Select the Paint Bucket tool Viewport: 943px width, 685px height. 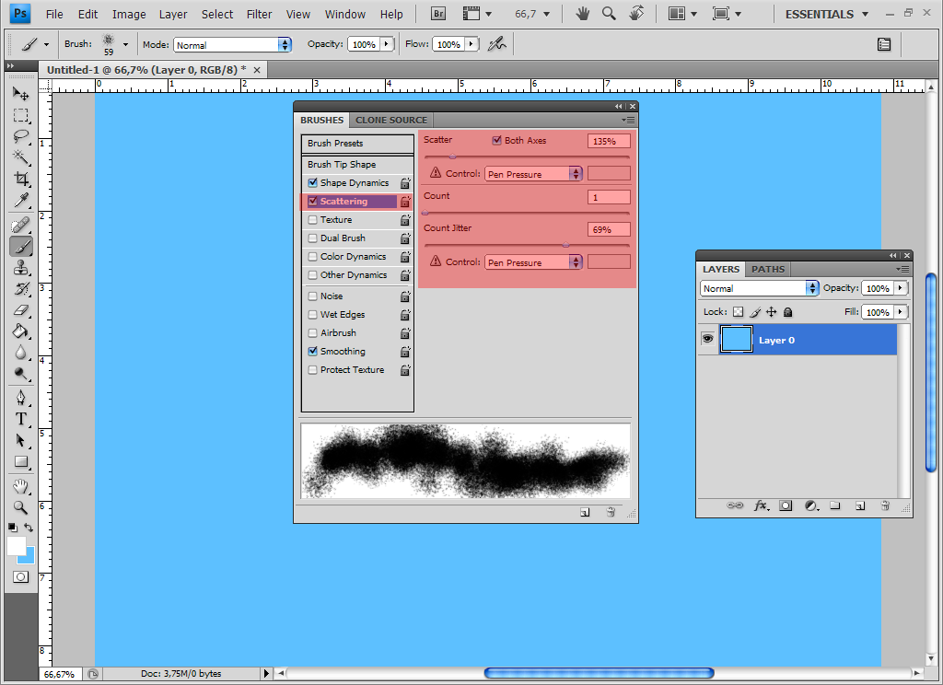(x=20, y=331)
